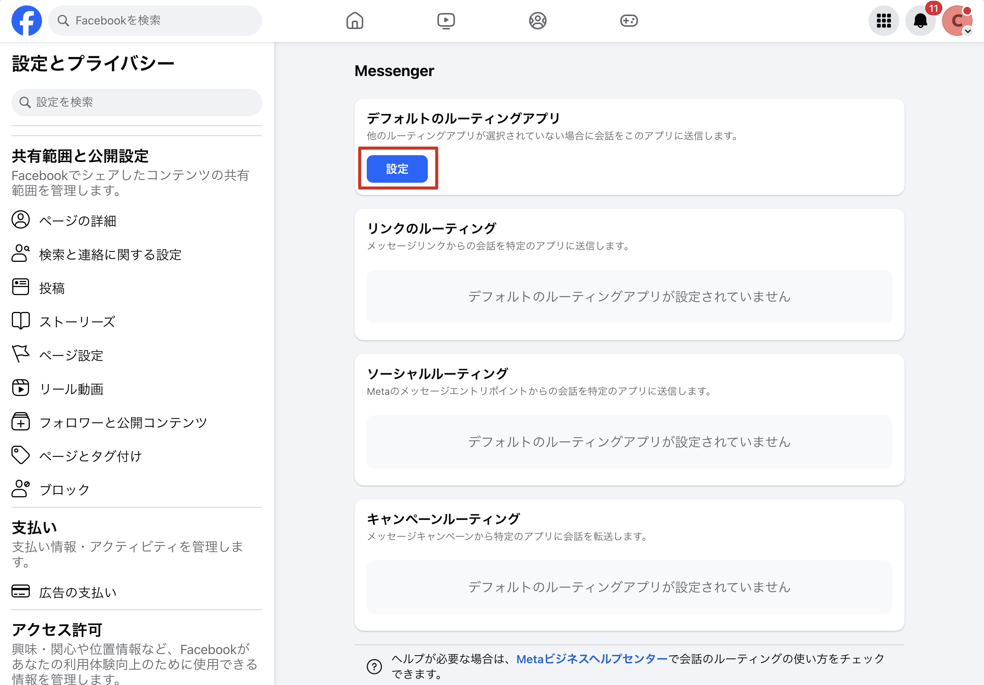This screenshot has width=984, height=685.
Task: Focus the 設定を検索 field
Action: tap(136, 102)
